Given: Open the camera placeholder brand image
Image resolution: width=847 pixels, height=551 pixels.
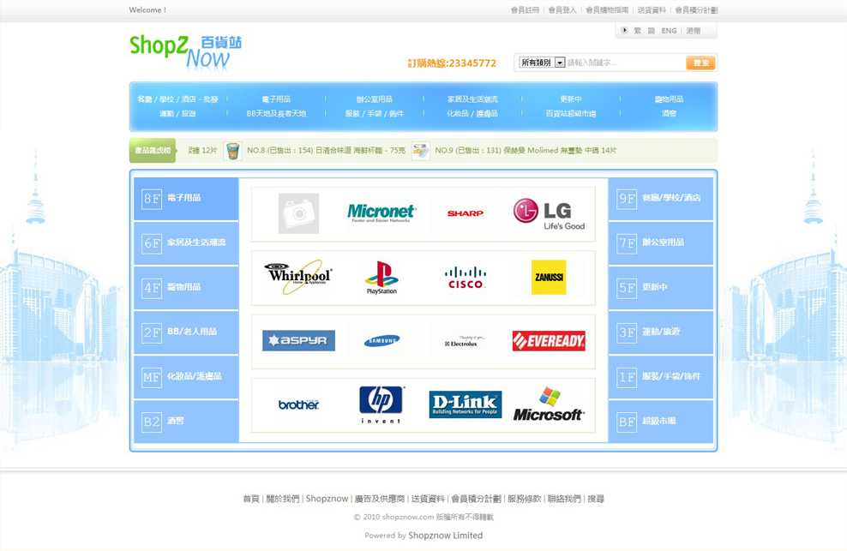Looking at the screenshot, I should point(298,213).
